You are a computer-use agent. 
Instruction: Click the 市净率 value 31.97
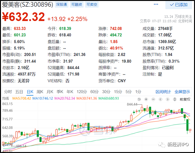[68, 61]
